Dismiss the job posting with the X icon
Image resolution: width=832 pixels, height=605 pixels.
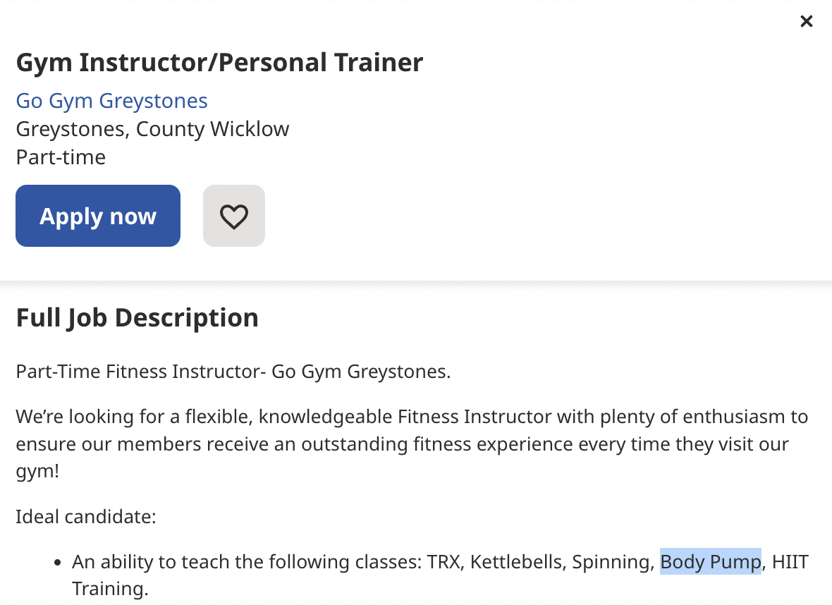[806, 21]
